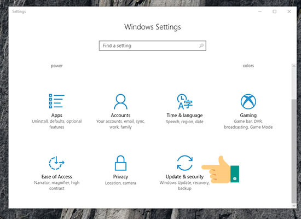
Task: Click 'Your accounts, email, sync' description
Action: click(120, 124)
